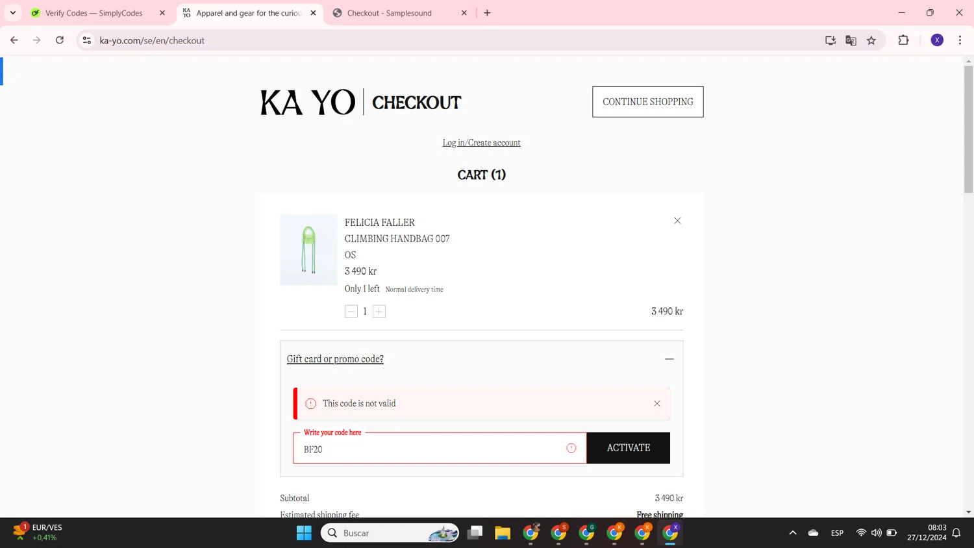Collapse the promo code section

pyautogui.click(x=669, y=359)
